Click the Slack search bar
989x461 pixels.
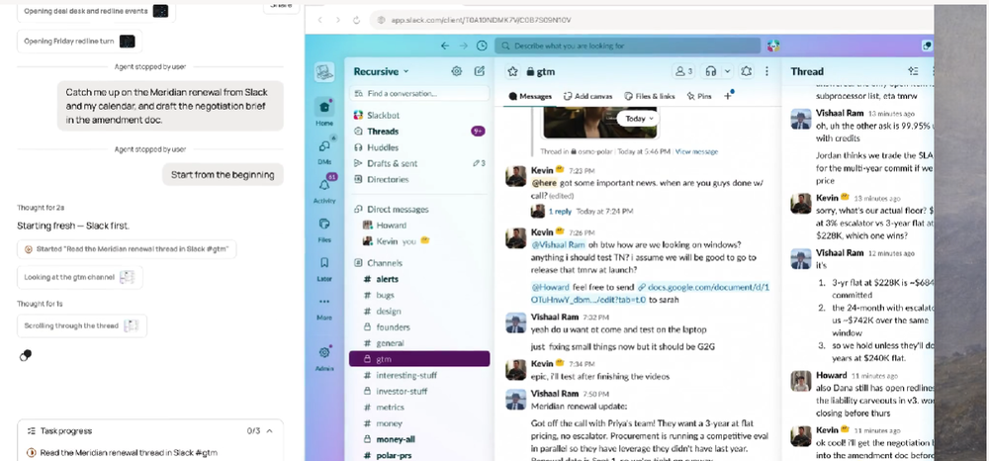628,46
